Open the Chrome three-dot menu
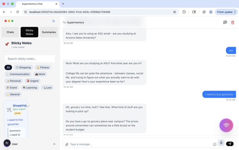 click(235, 12)
